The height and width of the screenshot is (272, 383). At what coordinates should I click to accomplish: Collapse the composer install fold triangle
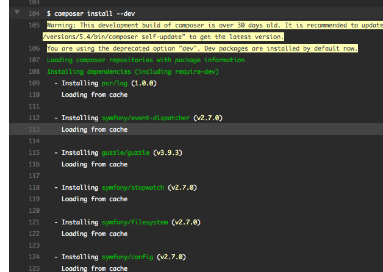pos(17,12)
